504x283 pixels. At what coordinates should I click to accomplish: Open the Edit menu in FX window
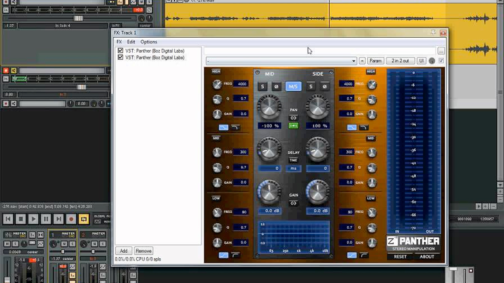click(131, 42)
